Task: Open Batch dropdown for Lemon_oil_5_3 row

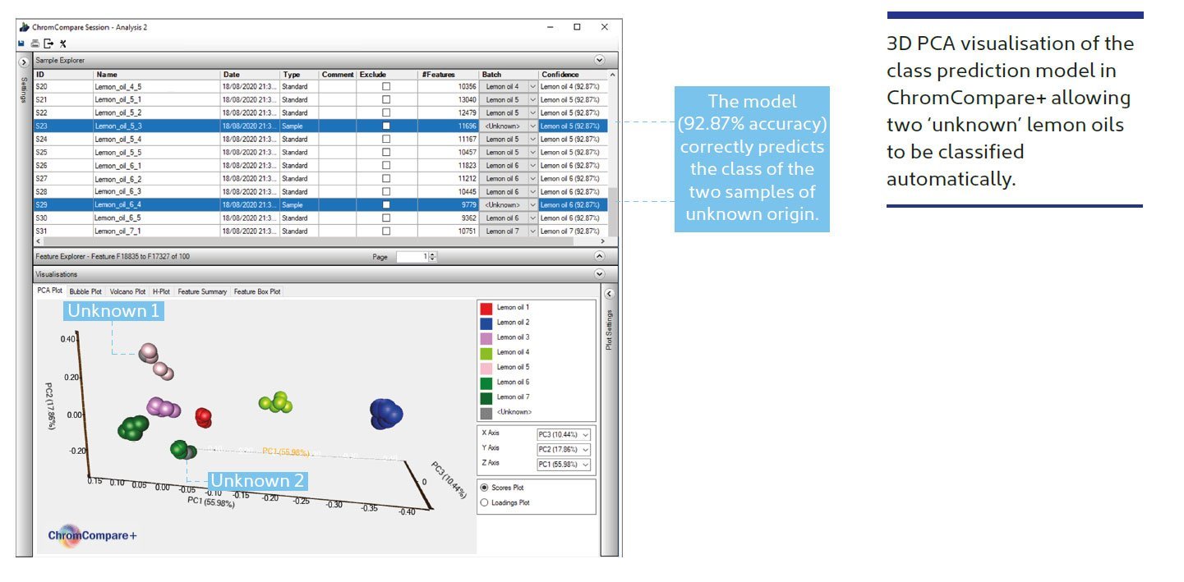Action: coord(532,126)
